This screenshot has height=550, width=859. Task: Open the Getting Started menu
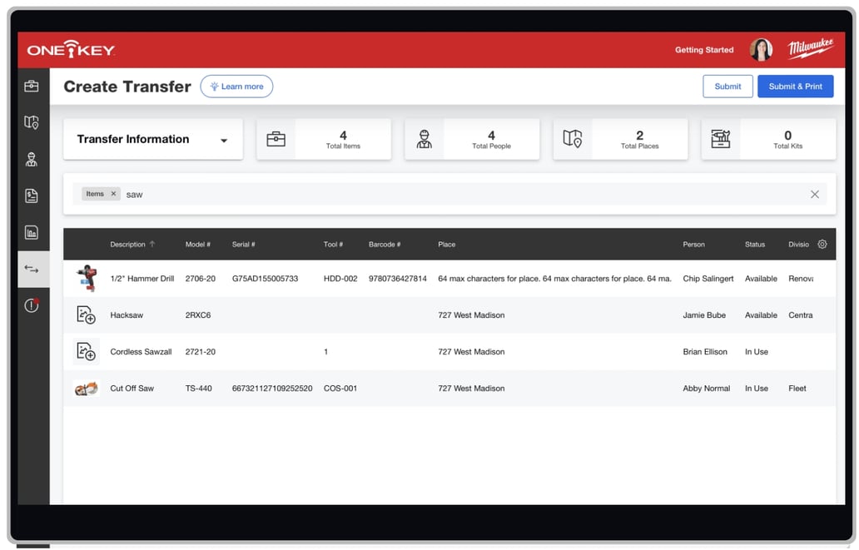click(x=704, y=50)
